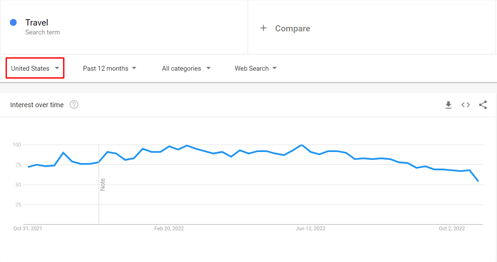Click the Oct 2, 2022 date label
This screenshot has width=497, height=262.
click(x=452, y=229)
